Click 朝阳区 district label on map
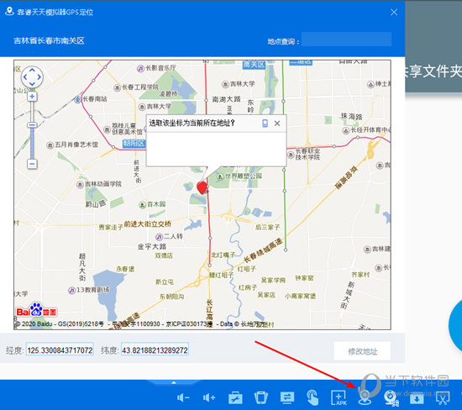462x410 pixels. pos(134,144)
